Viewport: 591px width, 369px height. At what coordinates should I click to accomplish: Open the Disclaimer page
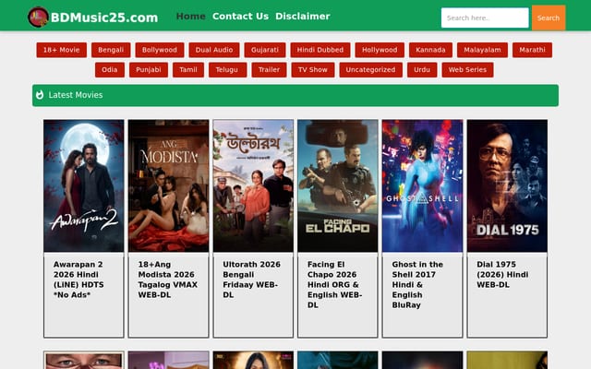point(303,17)
